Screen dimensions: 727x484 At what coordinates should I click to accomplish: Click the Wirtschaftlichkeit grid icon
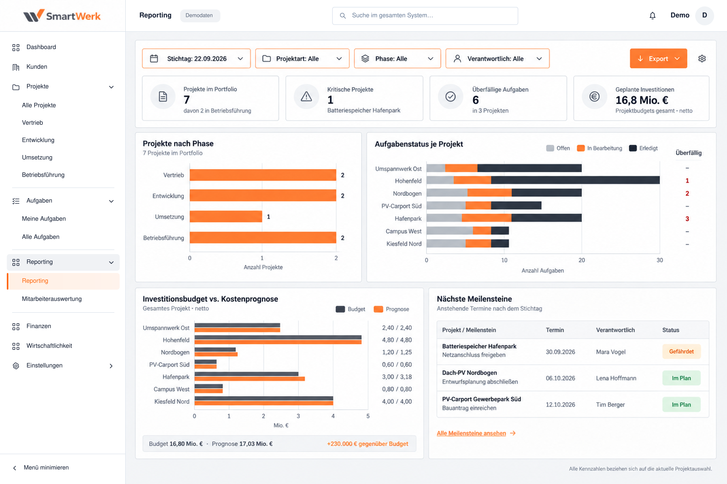point(16,346)
